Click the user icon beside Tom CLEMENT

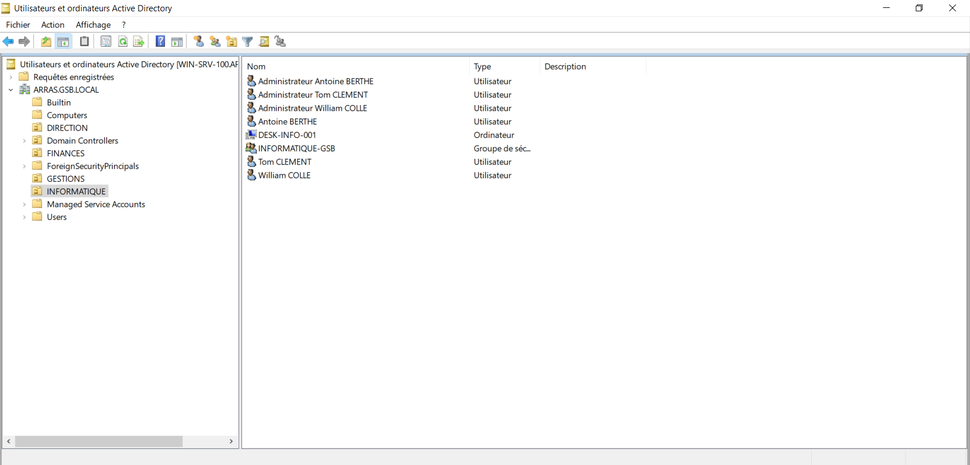coord(252,162)
